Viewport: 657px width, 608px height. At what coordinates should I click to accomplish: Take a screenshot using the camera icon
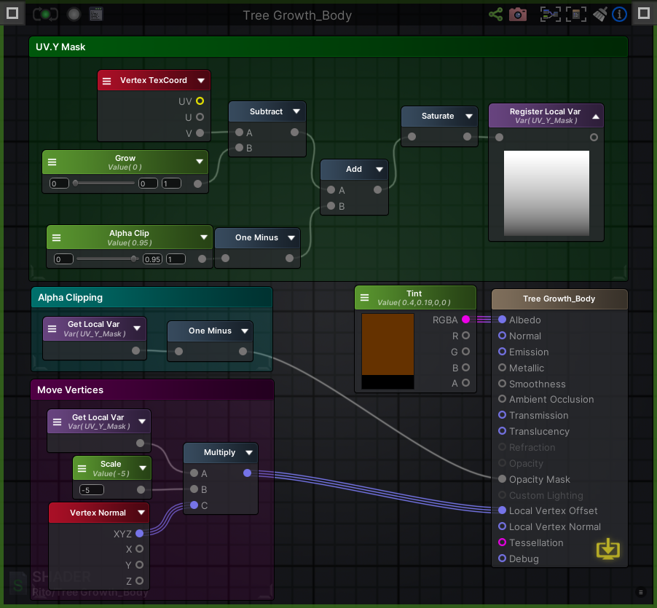[518, 14]
